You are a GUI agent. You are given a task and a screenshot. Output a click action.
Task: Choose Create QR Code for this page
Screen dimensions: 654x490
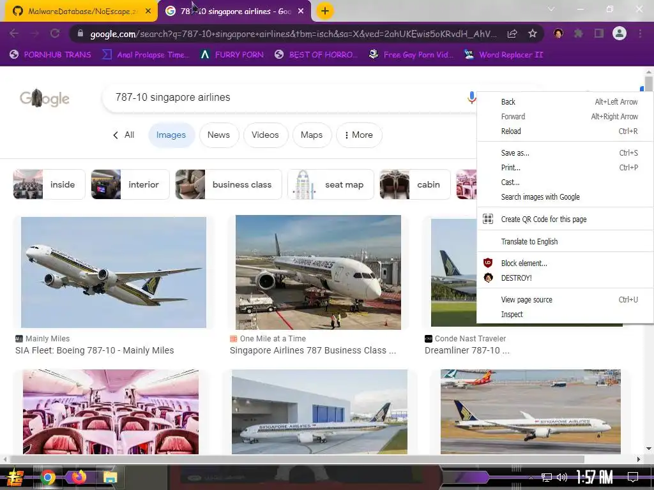tap(565, 219)
